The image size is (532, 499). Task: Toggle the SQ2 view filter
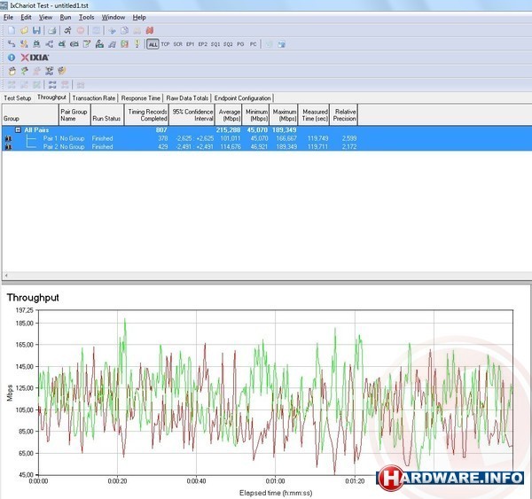(x=228, y=44)
